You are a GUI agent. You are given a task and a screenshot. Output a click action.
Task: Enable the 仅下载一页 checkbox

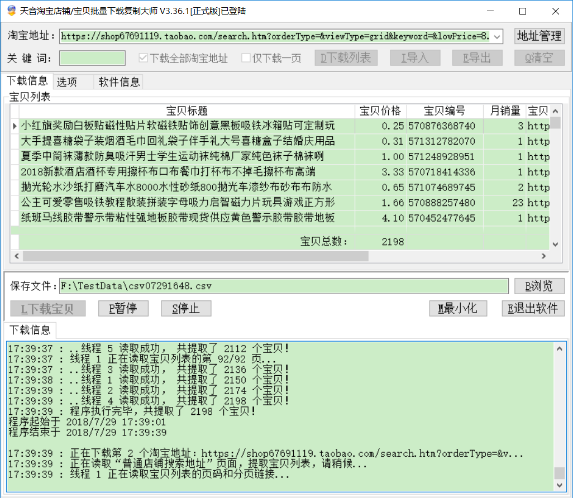(x=246, y=58)
